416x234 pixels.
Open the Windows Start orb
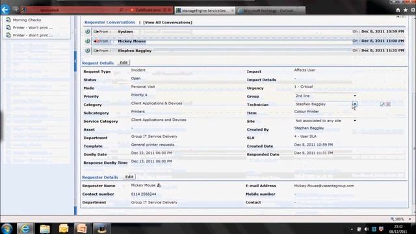6,228
